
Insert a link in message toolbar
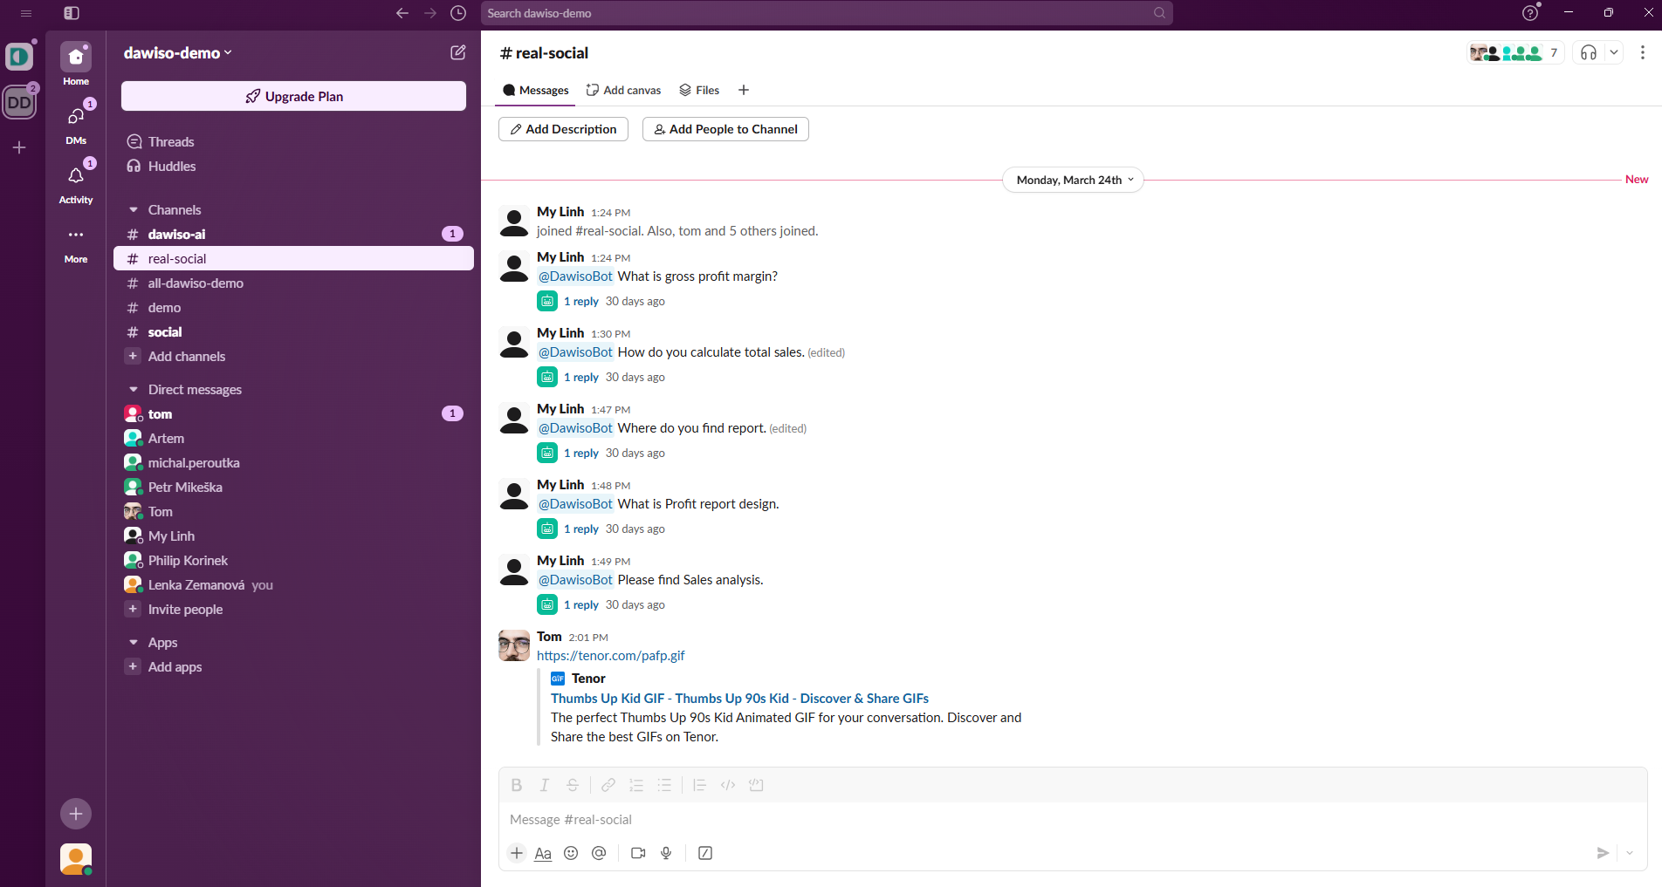point(608,785)
